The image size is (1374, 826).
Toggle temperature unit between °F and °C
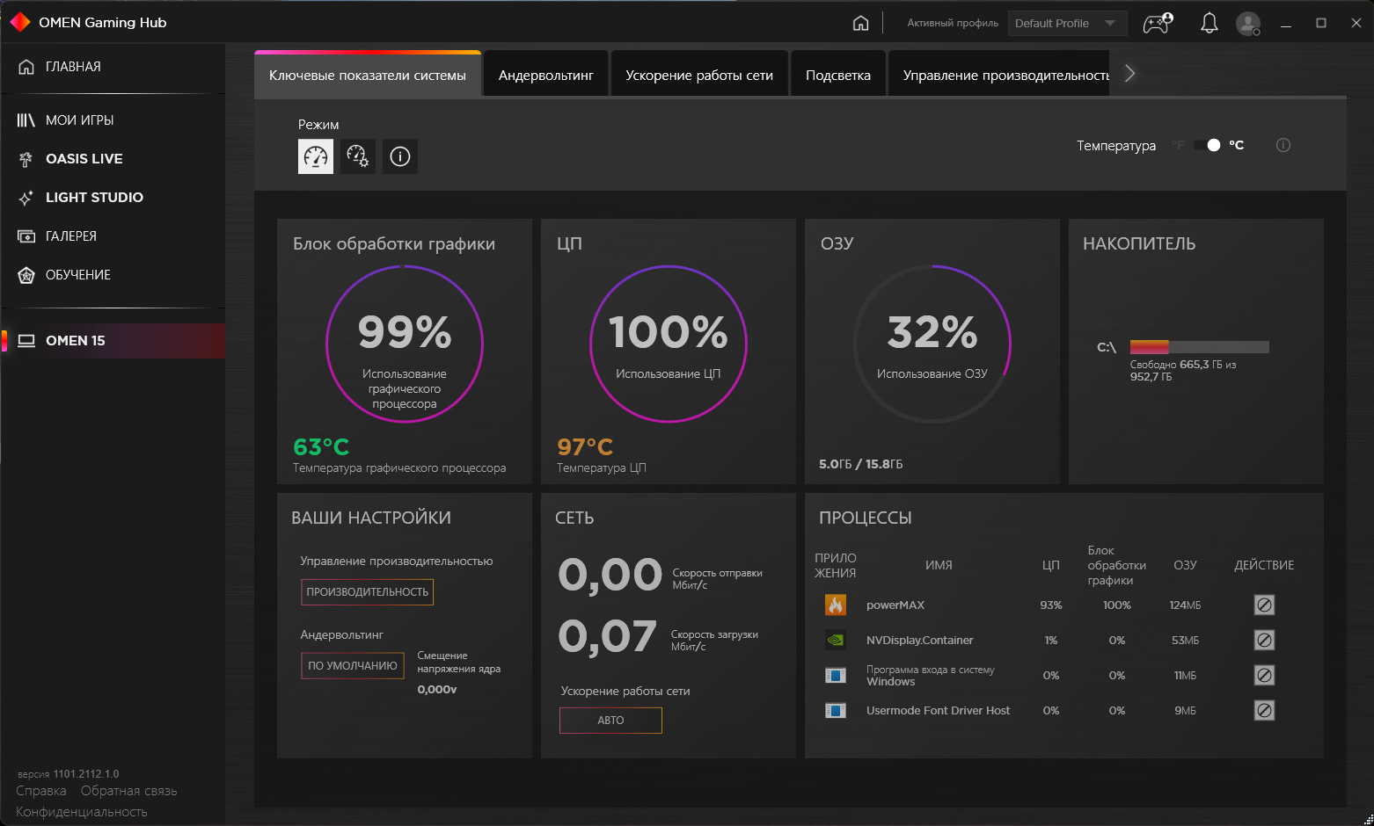1208,145
